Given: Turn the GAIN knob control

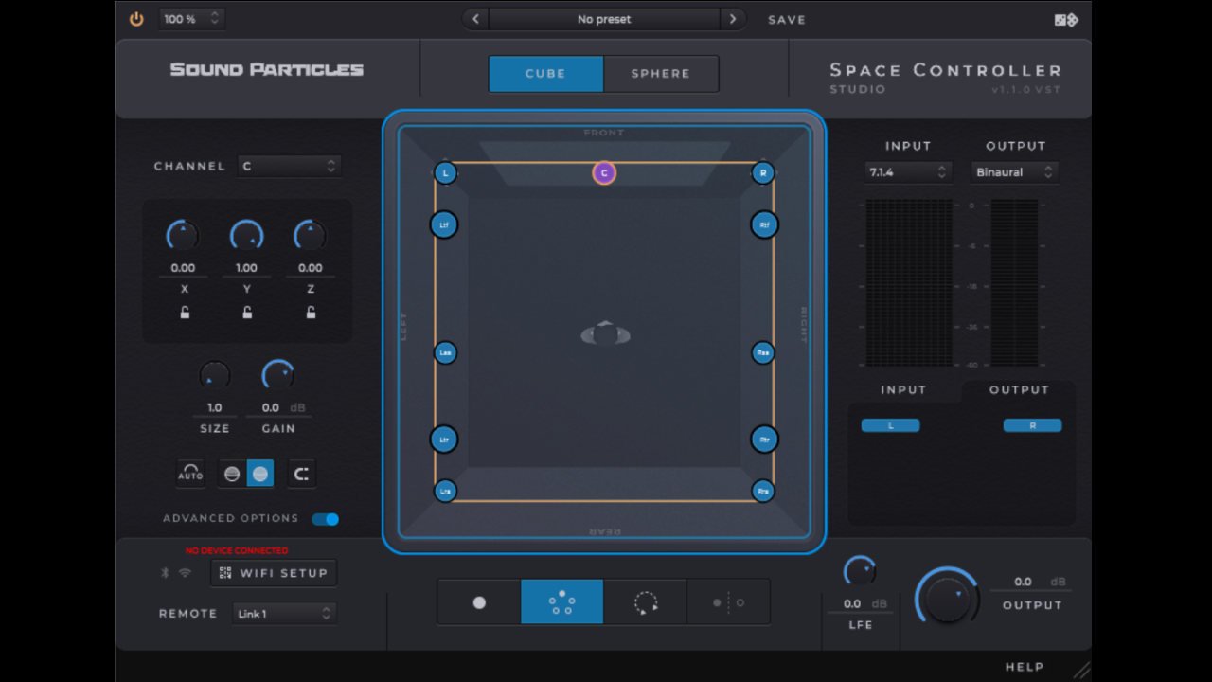Looking at the screenshot, I should click(277, 374).
